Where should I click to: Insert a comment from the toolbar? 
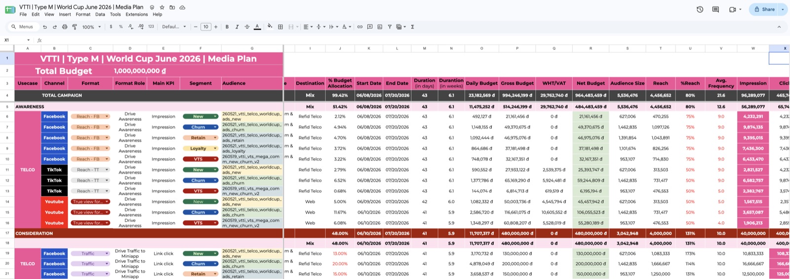click(370, 27)
